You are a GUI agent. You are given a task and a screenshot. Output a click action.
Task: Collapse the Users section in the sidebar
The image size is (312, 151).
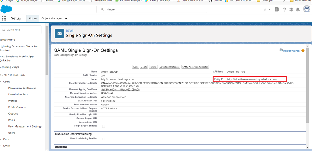1,81
